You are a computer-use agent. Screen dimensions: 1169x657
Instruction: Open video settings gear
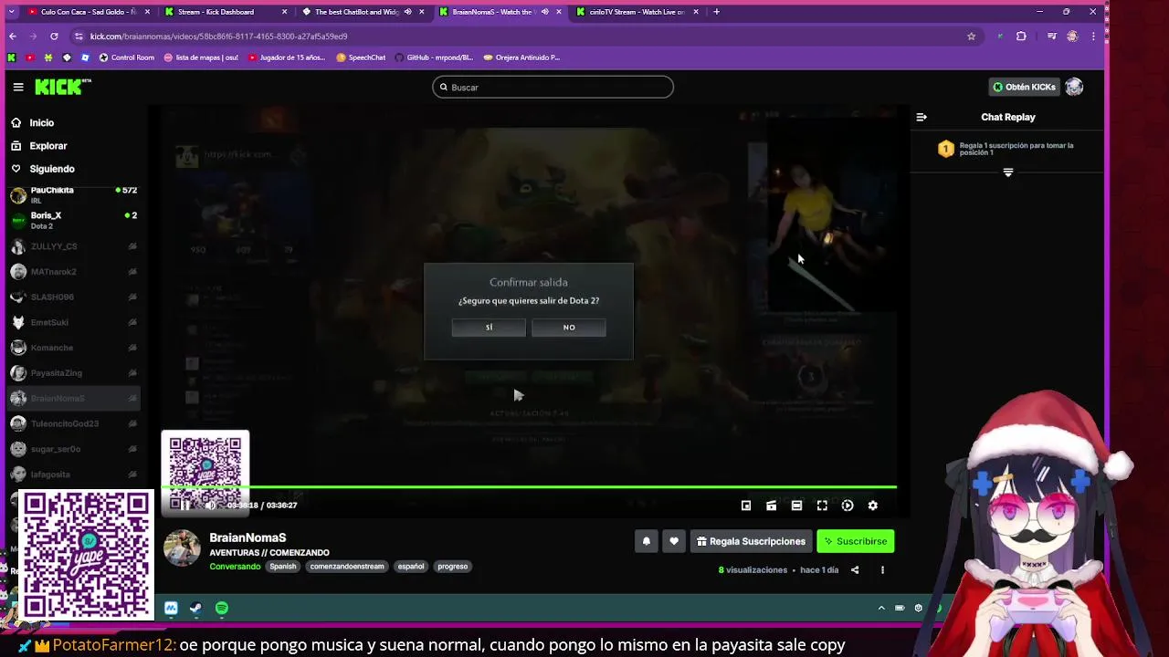point(872,506)
